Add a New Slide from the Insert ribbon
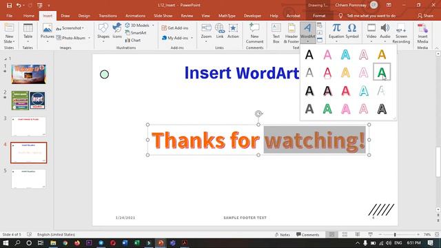 9,33
